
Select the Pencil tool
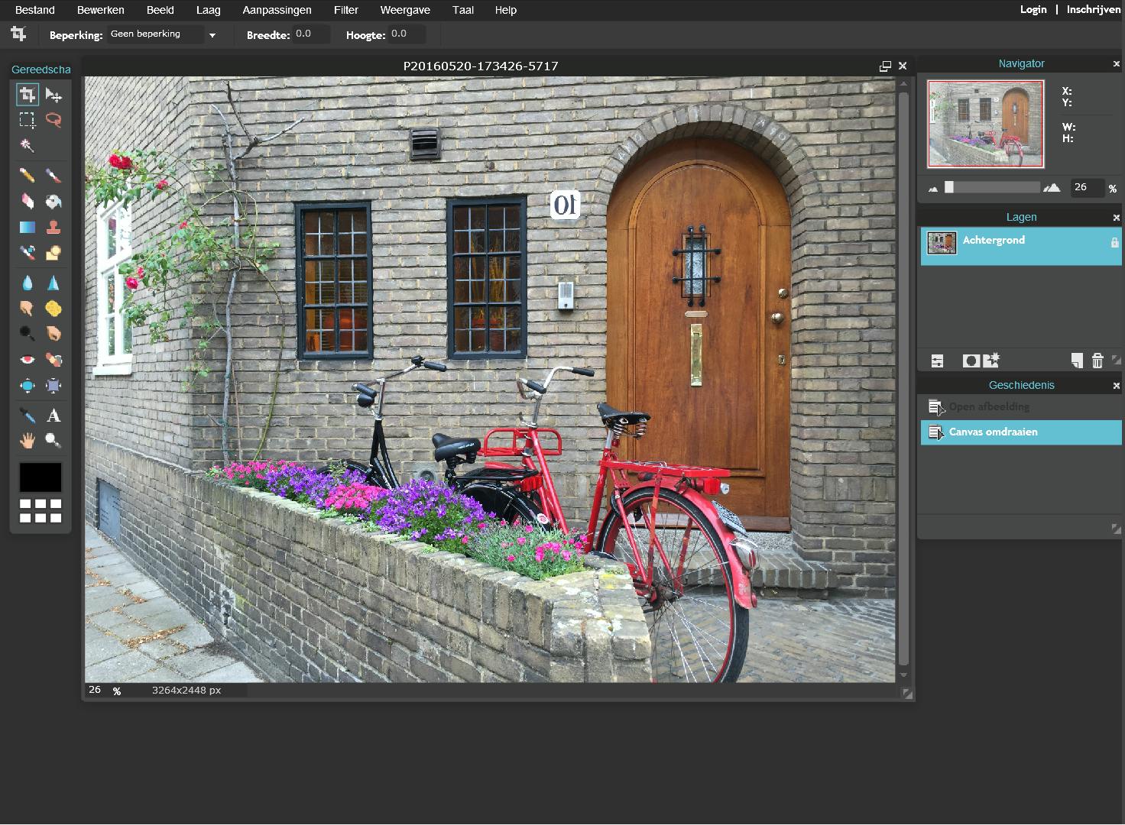[x=27, y=176]
